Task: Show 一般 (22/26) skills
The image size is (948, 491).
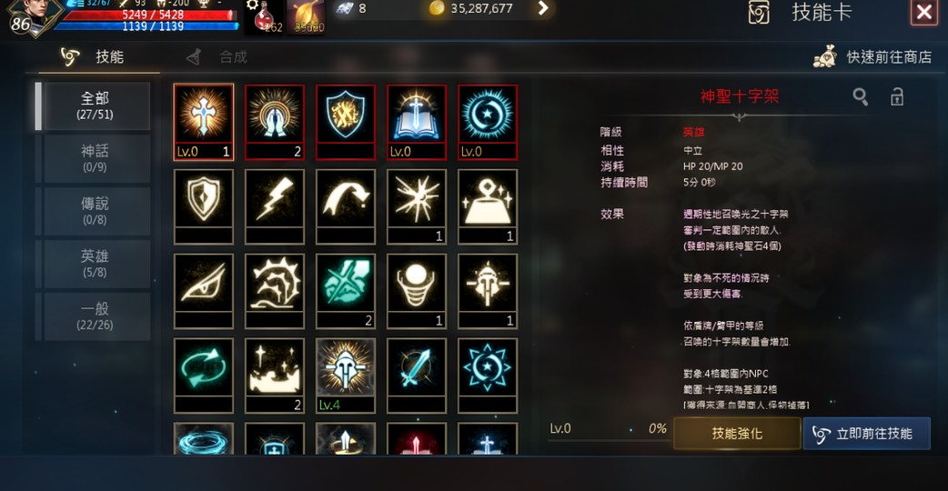Action: tap(95, 316)
